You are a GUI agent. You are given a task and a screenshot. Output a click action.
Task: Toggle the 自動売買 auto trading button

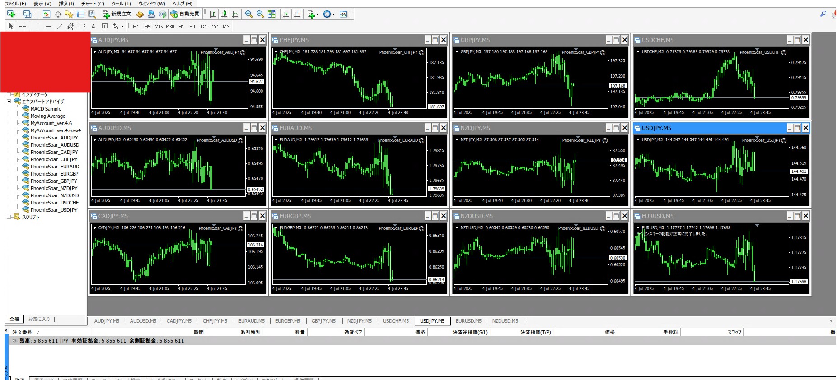click(x=185, y=14)
